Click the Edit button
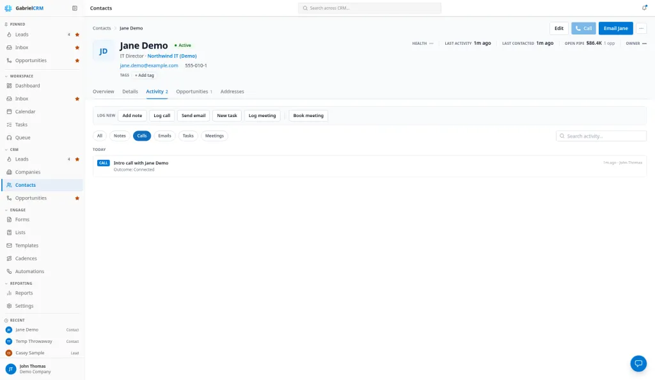 point(559,28)
